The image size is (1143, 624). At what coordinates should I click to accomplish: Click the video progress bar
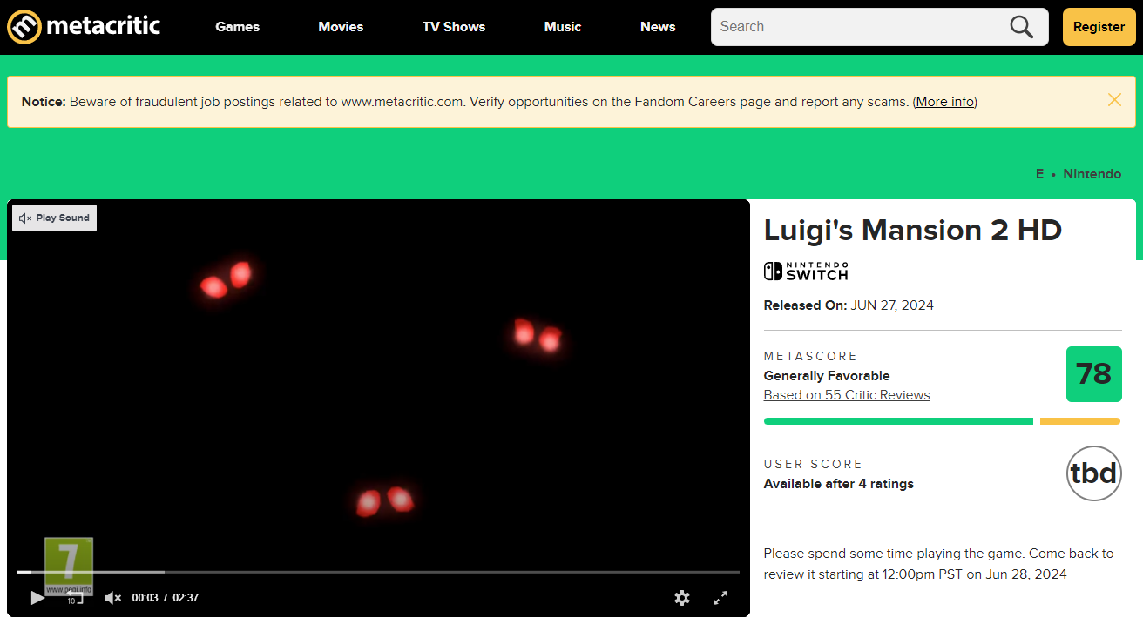click(x=378, y=572)
